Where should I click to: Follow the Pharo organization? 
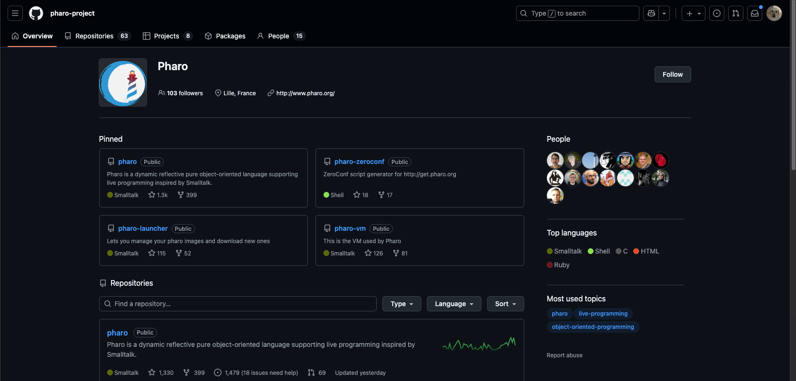coord(672,74)
